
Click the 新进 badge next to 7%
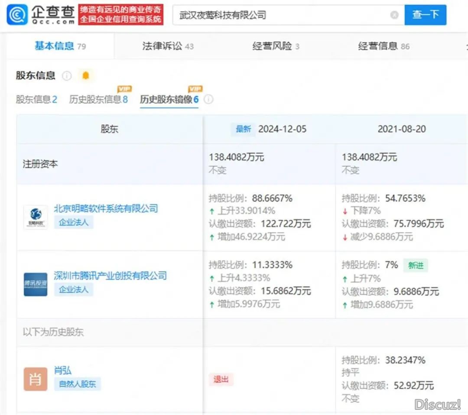416,265
